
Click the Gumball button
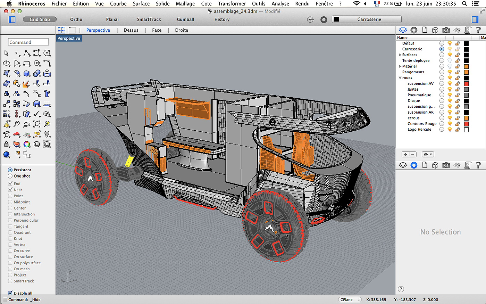tap(185, 19)
